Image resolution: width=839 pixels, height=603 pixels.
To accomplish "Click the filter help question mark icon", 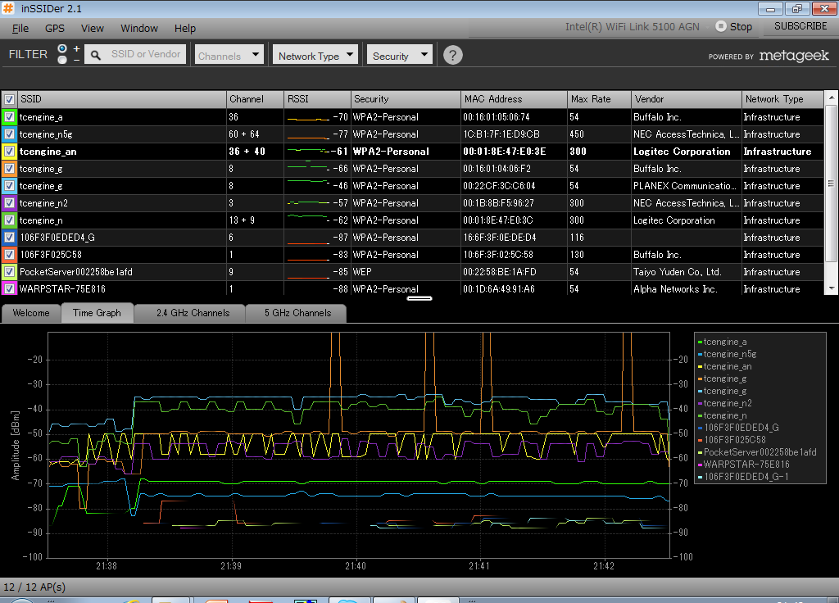I will [452, 55].
